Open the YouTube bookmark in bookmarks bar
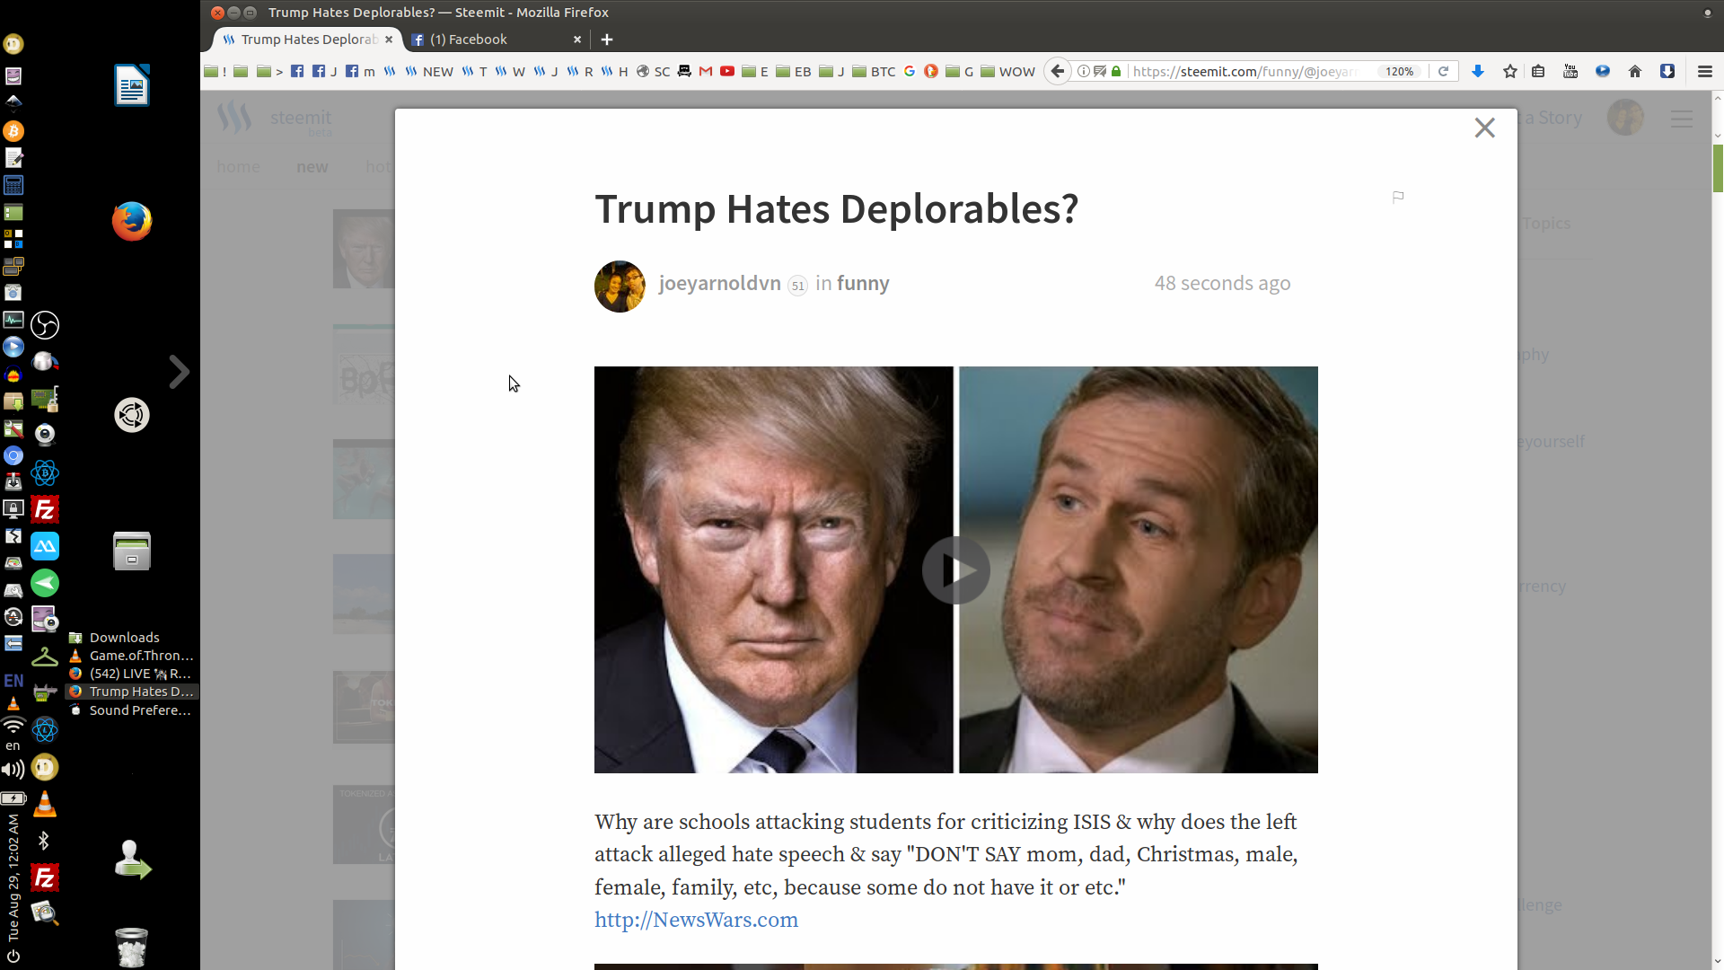 click(x=727, y=71)
